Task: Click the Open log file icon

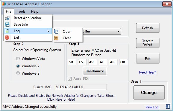Action: 56,32
